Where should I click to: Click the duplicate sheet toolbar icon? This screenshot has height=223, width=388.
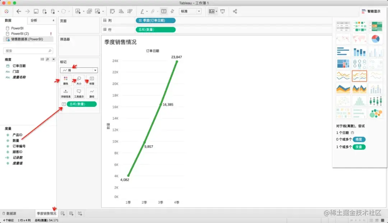89,12
